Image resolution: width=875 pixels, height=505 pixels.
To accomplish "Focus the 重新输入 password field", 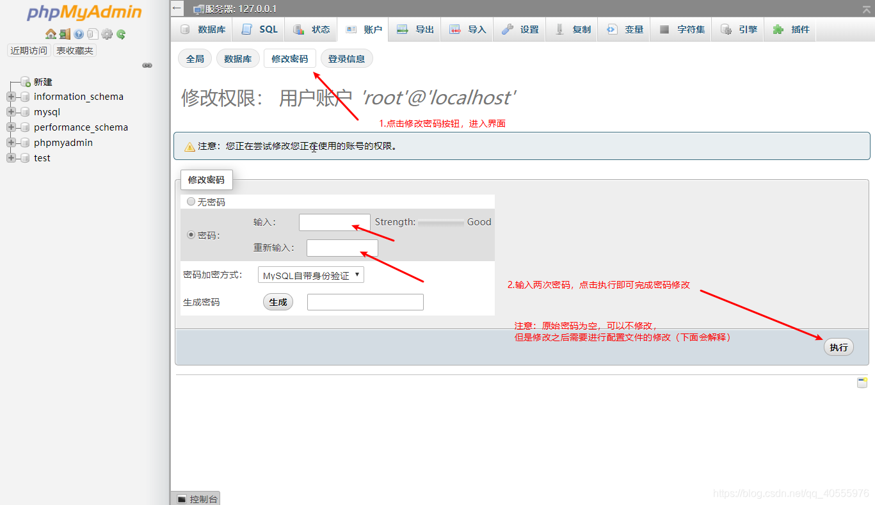I will click(x=342, y=248).
